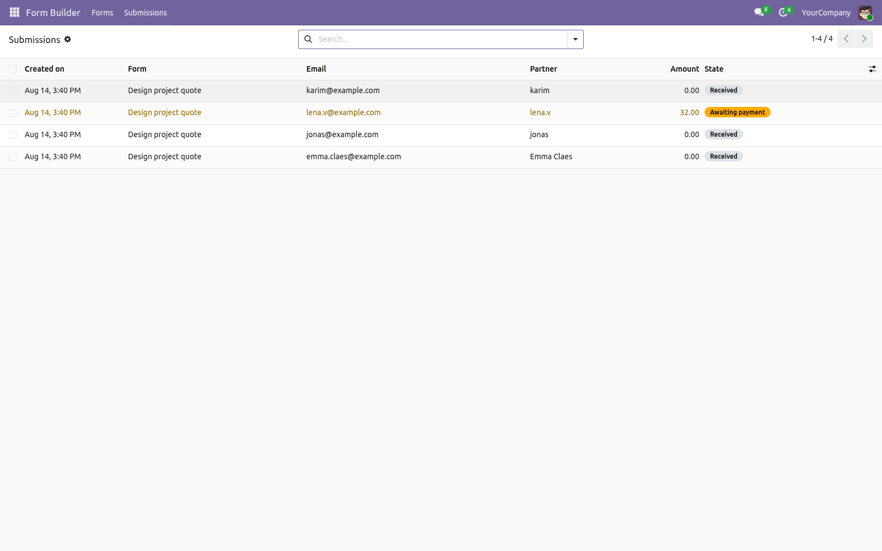Click the karim partner cell
This screenshot has height=551, width=882.
[540, 90]
